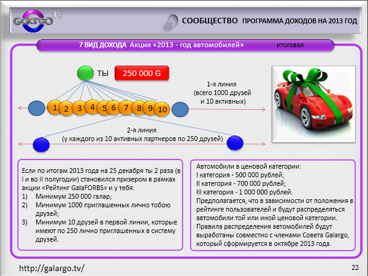Click 'Автомобили в ценовой категории:' heading
The width and height of the screenshot is (368, 276).
248,166
